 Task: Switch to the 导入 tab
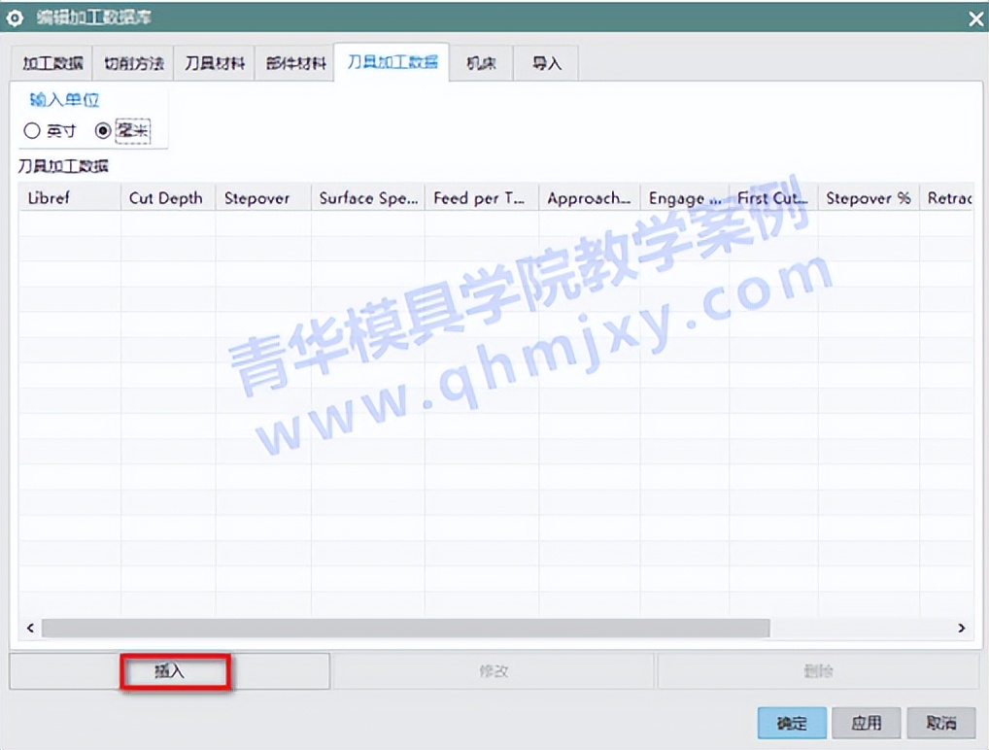click(546, 63)
